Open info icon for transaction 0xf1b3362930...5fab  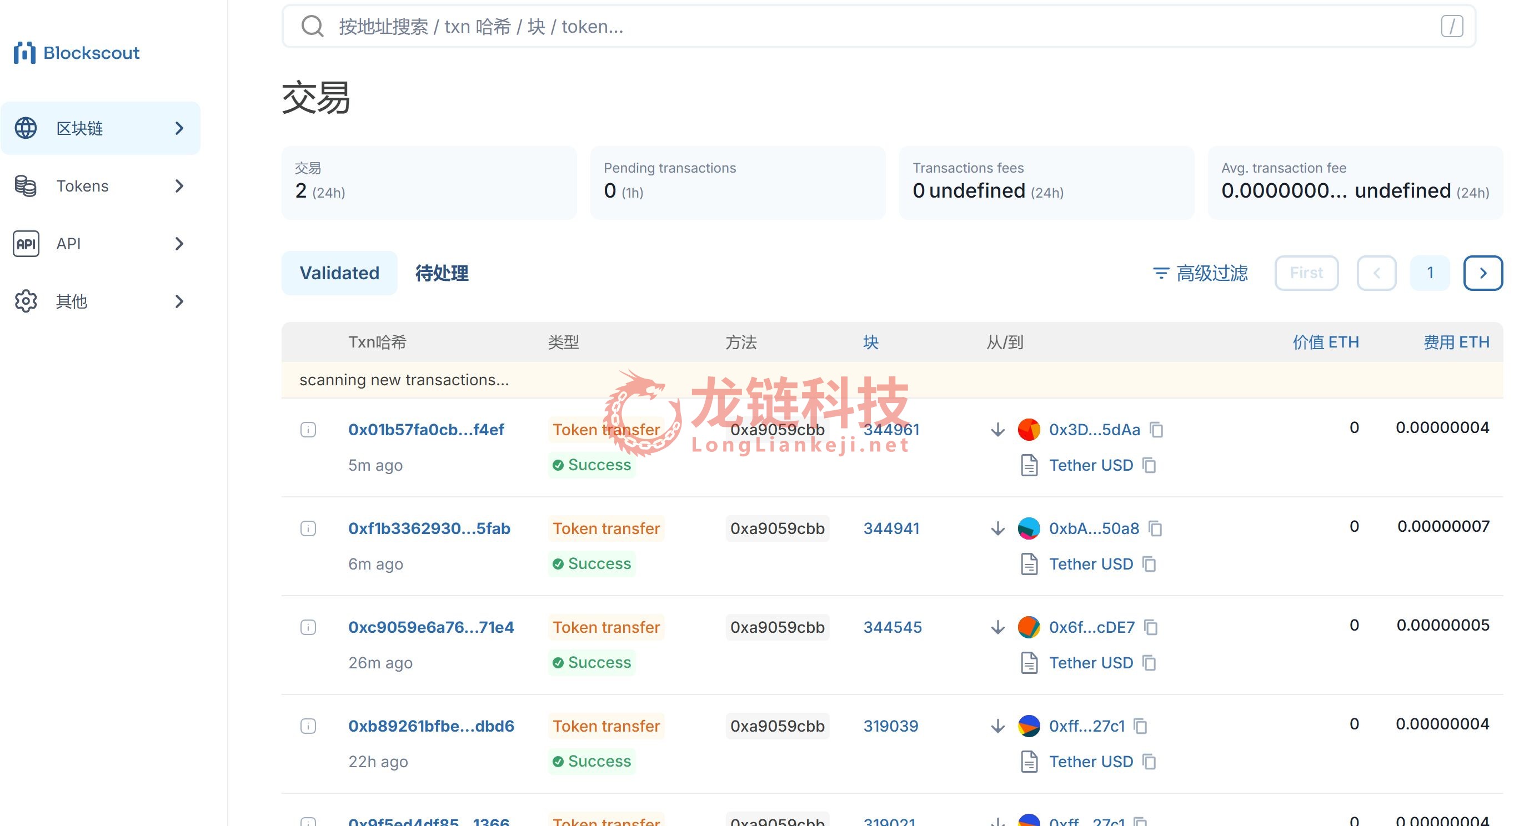pos(308,528)
